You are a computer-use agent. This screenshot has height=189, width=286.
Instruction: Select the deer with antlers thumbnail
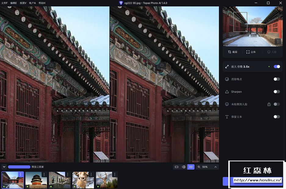pos(107,180)
